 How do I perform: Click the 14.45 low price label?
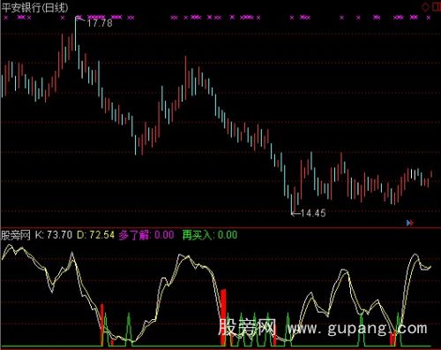pyautogui.click(x=313, y=213)
